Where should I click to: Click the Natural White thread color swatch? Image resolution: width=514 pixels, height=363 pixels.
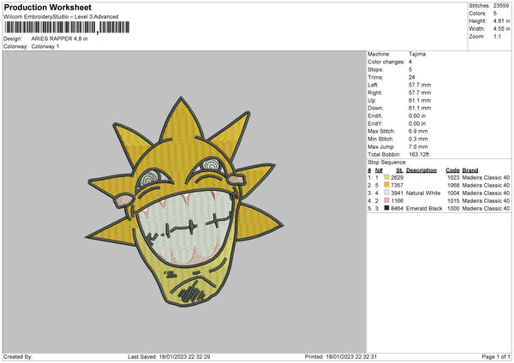pyautogui.click(x=386, y=193)
